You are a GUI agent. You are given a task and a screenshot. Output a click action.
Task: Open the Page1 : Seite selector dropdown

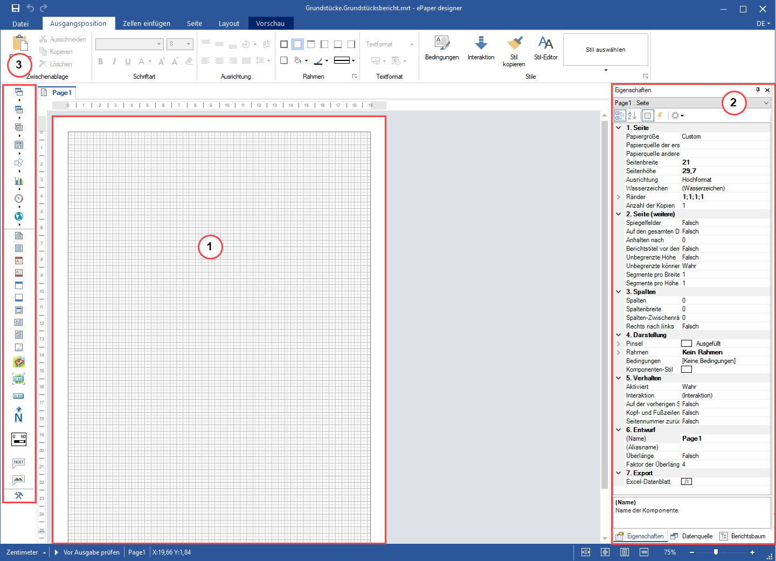(767, 102)
